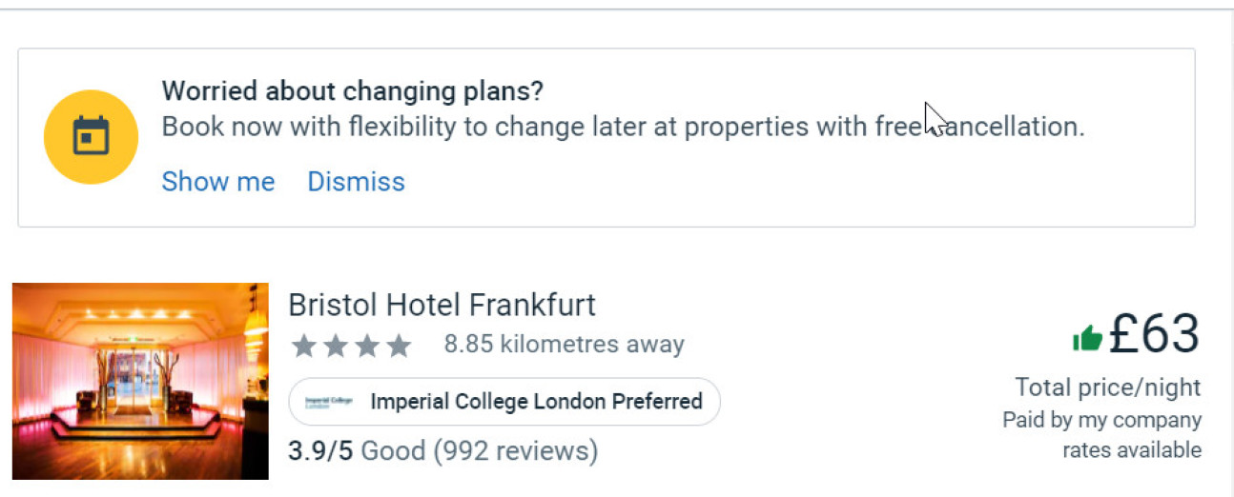Click the Worried about changing plans heading
The width and height of the screenshot is (1234, 497).
coord(352,91)
